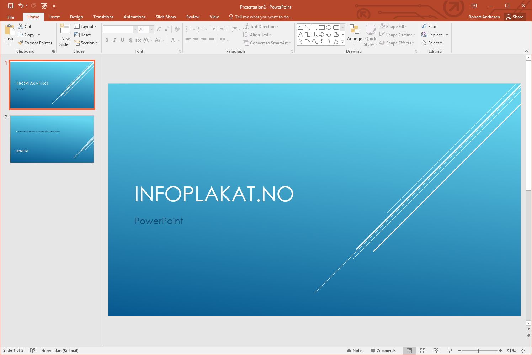The width and height of the screenshot is (532, 355).
Task: Open Reading View from status bar
Action: pyautogui.click(x=436, y=351)
